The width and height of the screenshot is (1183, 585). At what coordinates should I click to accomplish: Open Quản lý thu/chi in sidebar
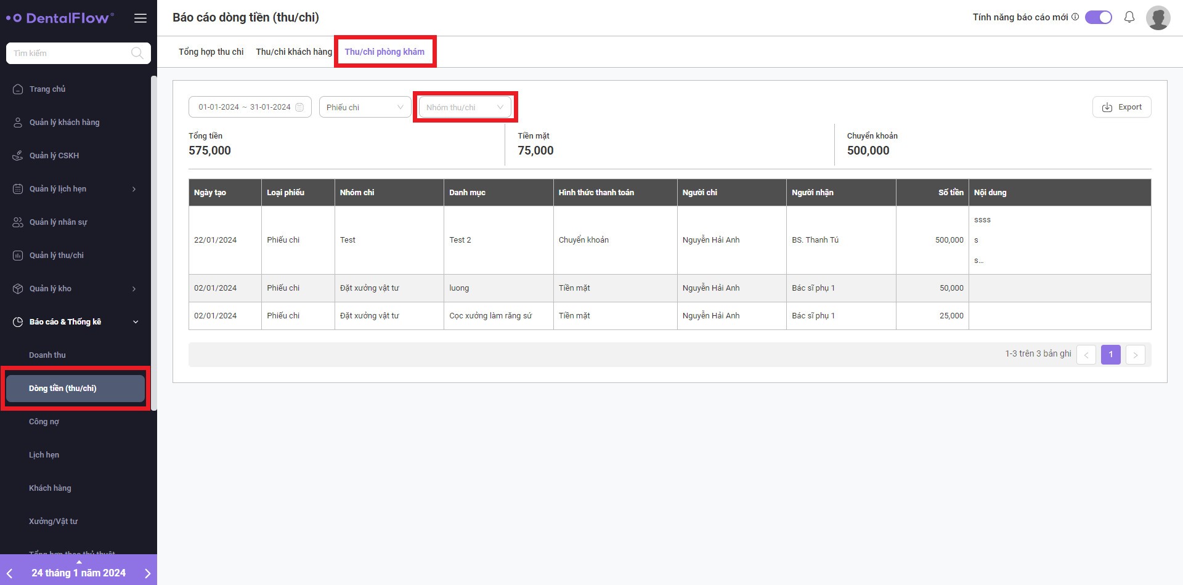click(56, 256)
